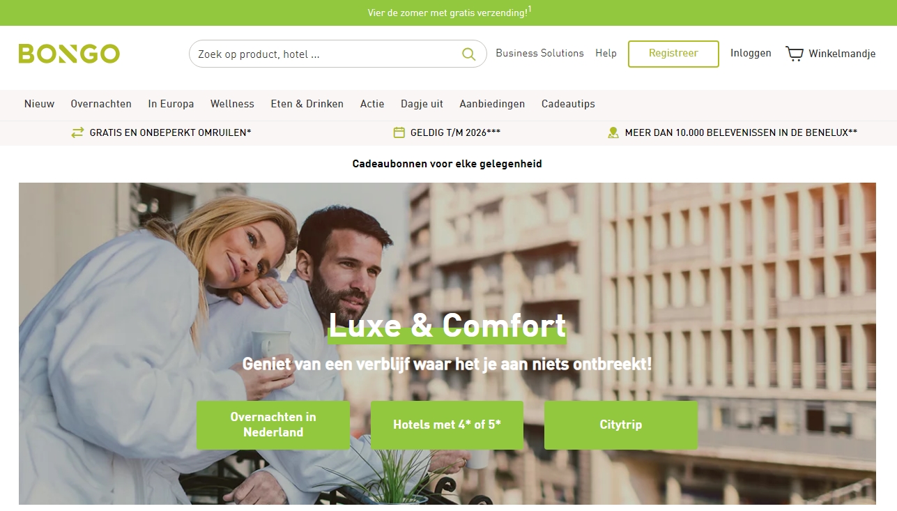Select the Nieuw menu item
Image resolution: width=897 pixels, height=511 pixels.
[x=39, y=104]
